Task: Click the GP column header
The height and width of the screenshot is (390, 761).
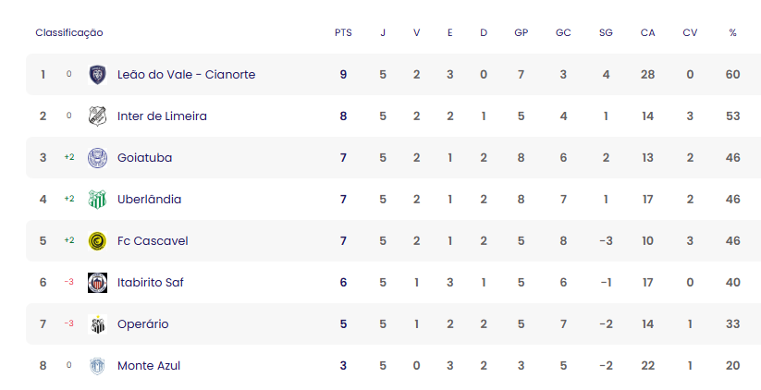Action: point(521,33)
